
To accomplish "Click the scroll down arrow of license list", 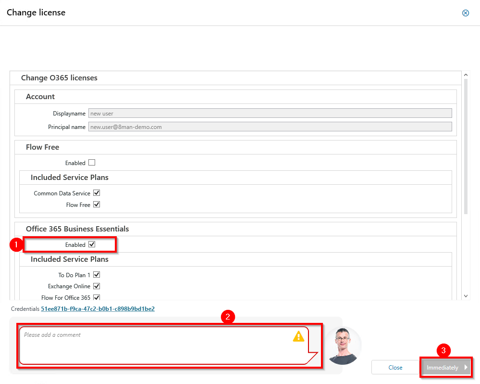I will click(466, 295).
